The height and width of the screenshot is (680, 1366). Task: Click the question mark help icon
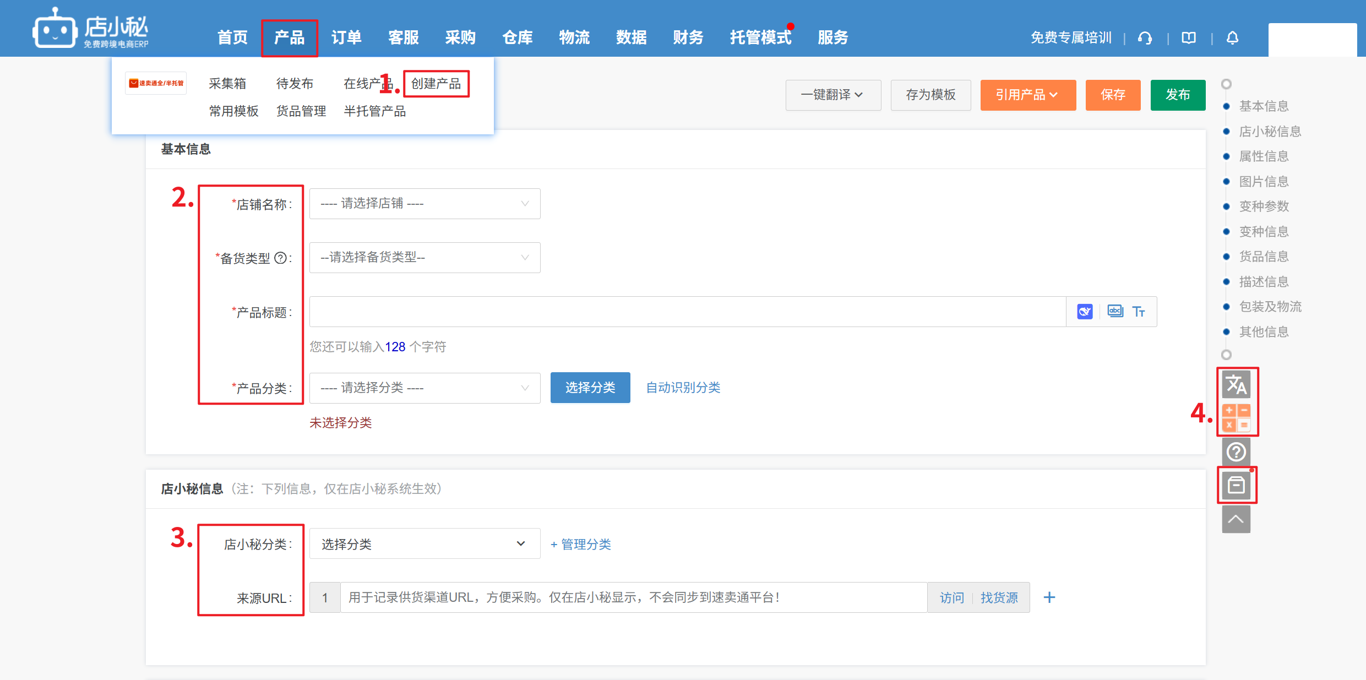click(x=1236, y=452)
